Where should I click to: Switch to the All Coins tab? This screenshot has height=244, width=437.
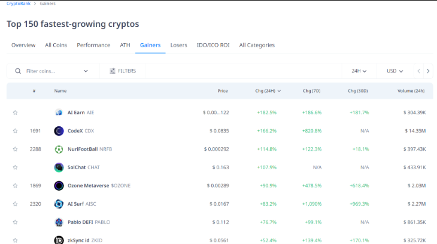pos(56,45)
